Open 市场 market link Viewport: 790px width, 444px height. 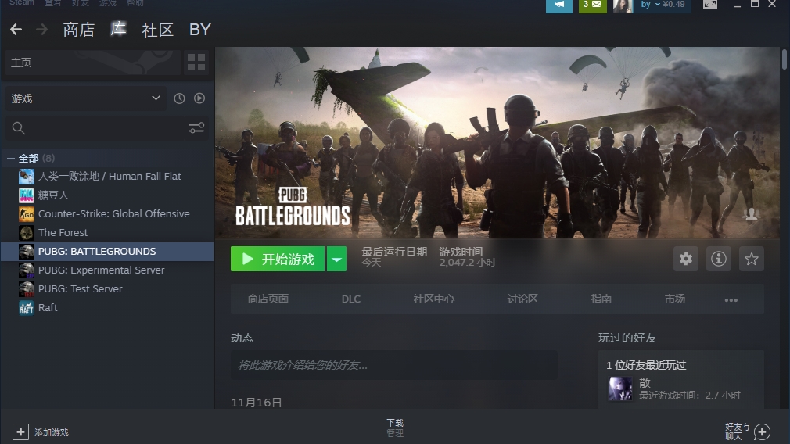click(674, 299)
